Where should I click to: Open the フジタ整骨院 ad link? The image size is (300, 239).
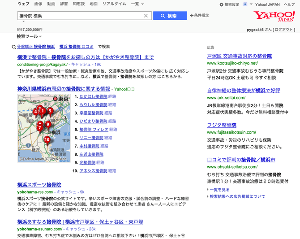tap(222, 125)
